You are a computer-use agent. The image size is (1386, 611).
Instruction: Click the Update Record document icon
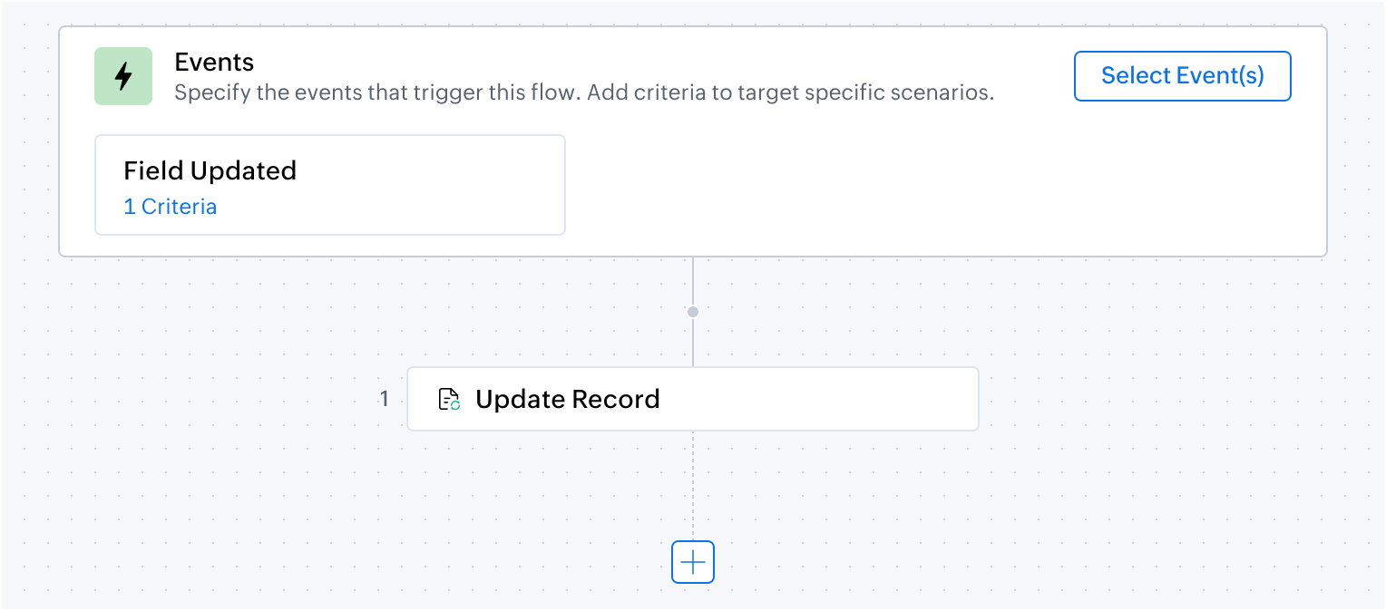pyautogui.click(x=449, y=399)
